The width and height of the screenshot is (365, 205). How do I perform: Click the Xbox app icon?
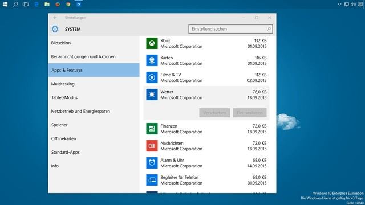pyautogui.click(x=152, y=43)
